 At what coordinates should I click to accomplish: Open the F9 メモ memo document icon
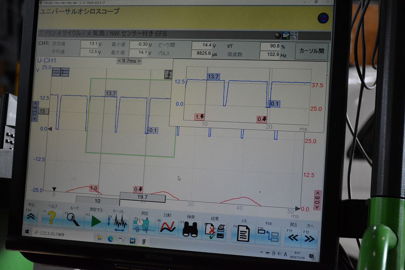click(x=243, y=234)
